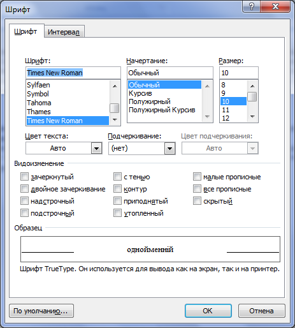Click size list scroll down arrow
Screen dimensions: 295x328
(x=252, y=116)
